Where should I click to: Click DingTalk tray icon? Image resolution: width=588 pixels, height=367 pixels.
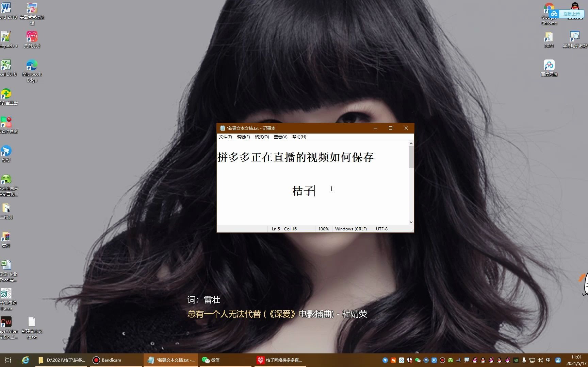point(385,360)
